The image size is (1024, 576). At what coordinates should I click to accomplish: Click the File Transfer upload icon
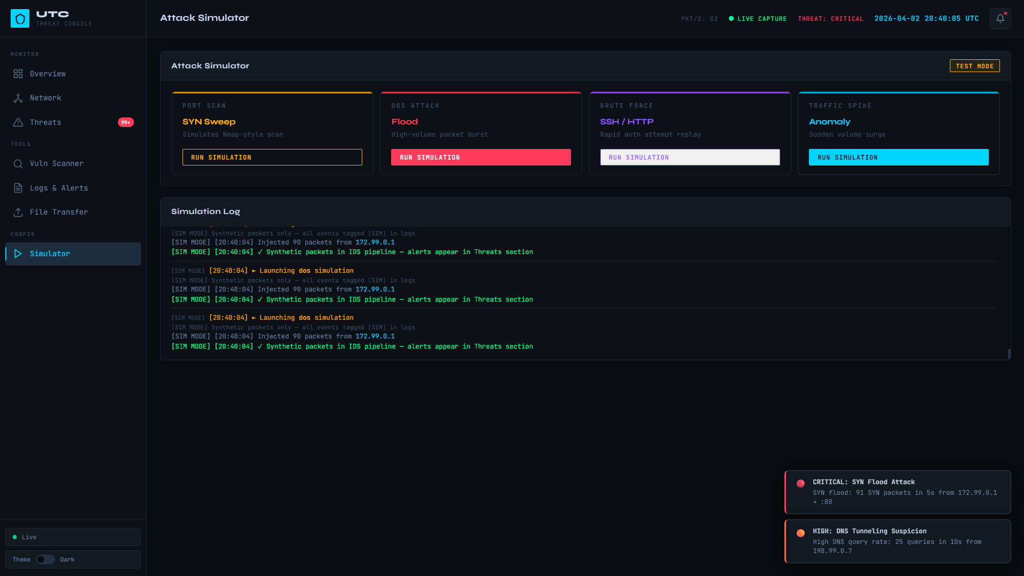tap(18, 212)
